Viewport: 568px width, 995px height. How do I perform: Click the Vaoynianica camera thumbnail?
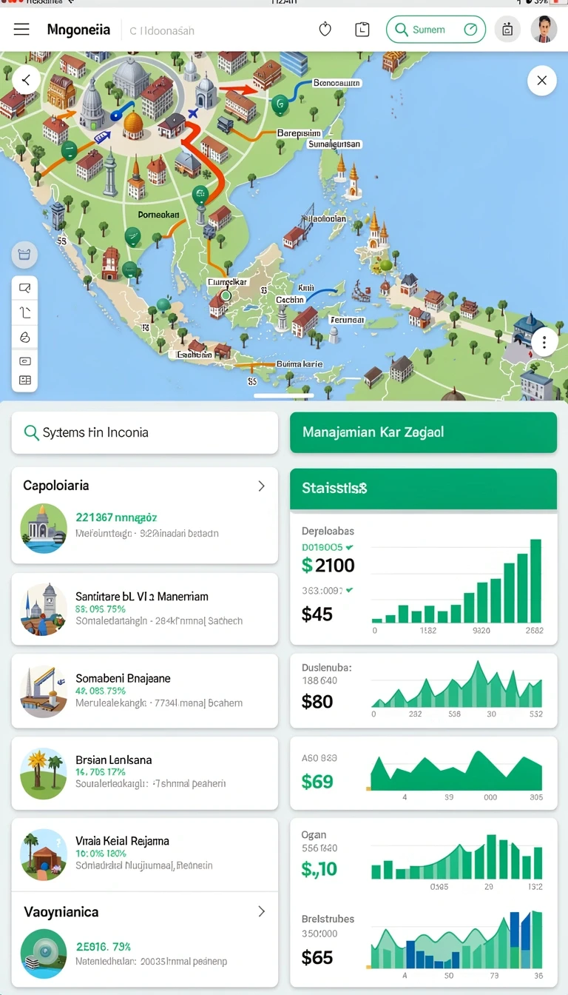tap(44, 954)
